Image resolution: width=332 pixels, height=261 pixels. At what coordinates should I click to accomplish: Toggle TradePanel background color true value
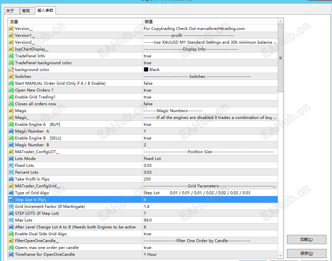pos(210,63)
